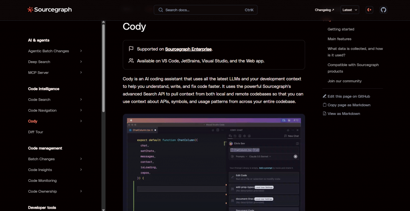410x211 pixels.
Task: Follow the Sourcegraph Enterprise link
Action: pos(188,49)
